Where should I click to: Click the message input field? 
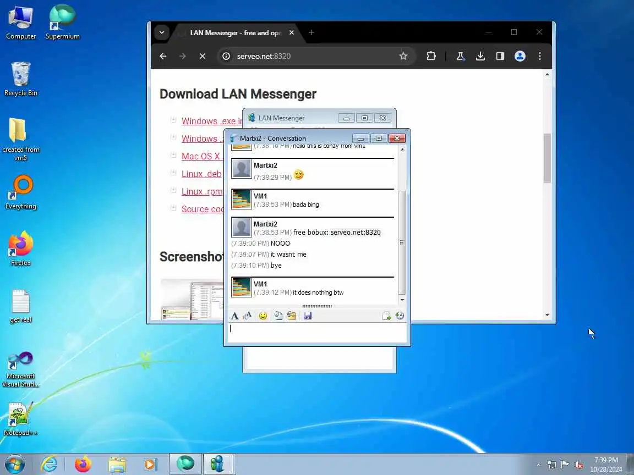tap(317, 333)
